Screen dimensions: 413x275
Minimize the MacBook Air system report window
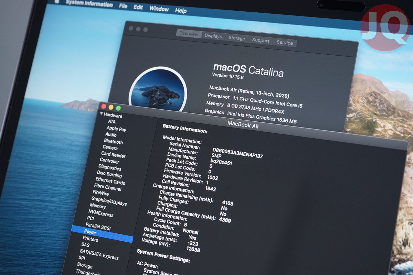[111, 108]
